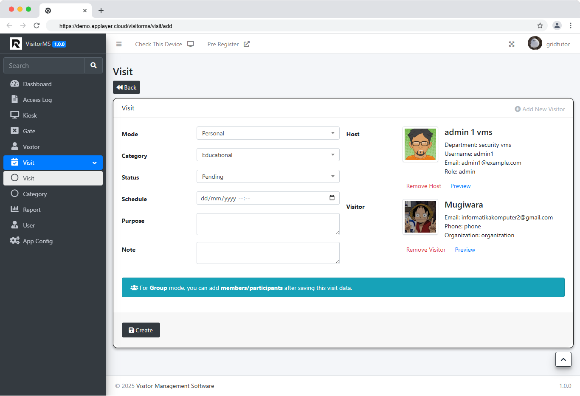Screen dimensions: 580x396
Task: Click Check This Device monitor icon
Action: coord(191,44)
